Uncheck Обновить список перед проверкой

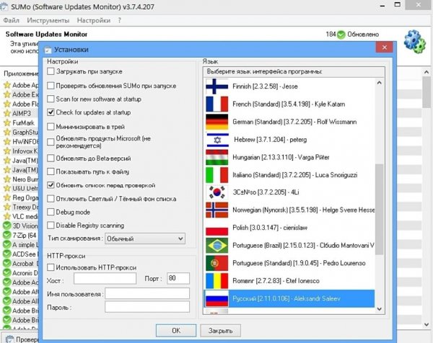[x=51, y=185]
